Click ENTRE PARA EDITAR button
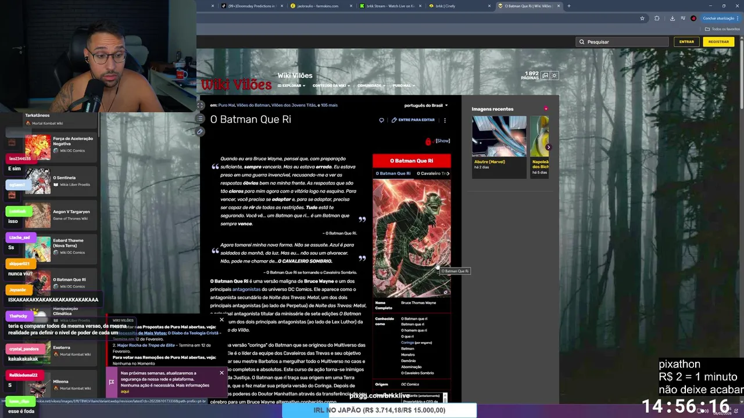The image size is (744, 418). pos(413,120)
